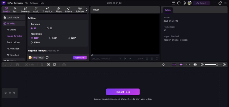Switch to the Audio tab
Screen dimensions: 229x107
[x=36, y=10]
